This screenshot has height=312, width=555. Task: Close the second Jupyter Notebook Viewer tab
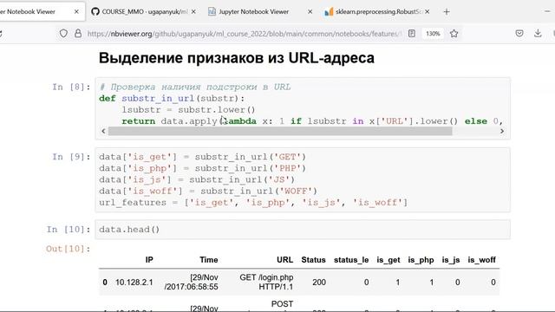[x=310, y=11]
